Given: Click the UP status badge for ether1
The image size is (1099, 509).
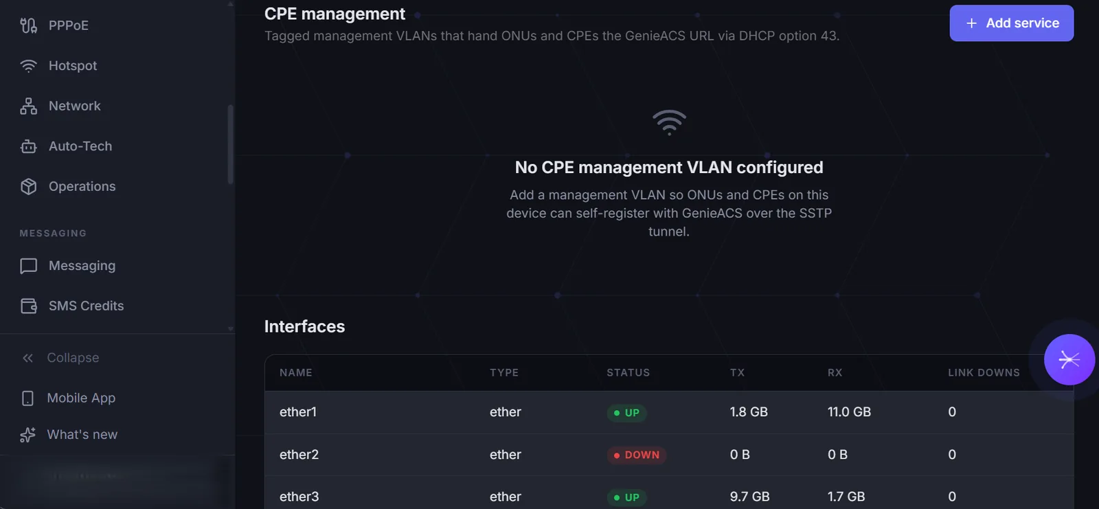Looking at the screenshot, I should [x=626, y=413].
